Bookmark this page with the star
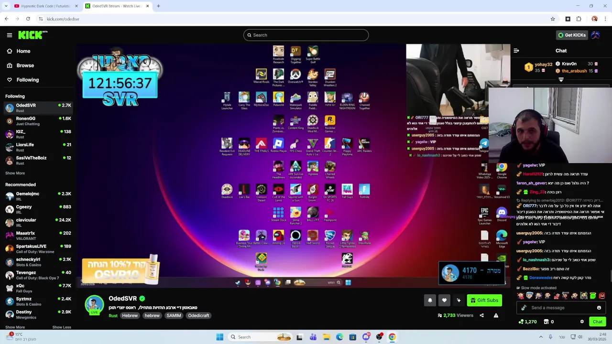 coord(553,19)
